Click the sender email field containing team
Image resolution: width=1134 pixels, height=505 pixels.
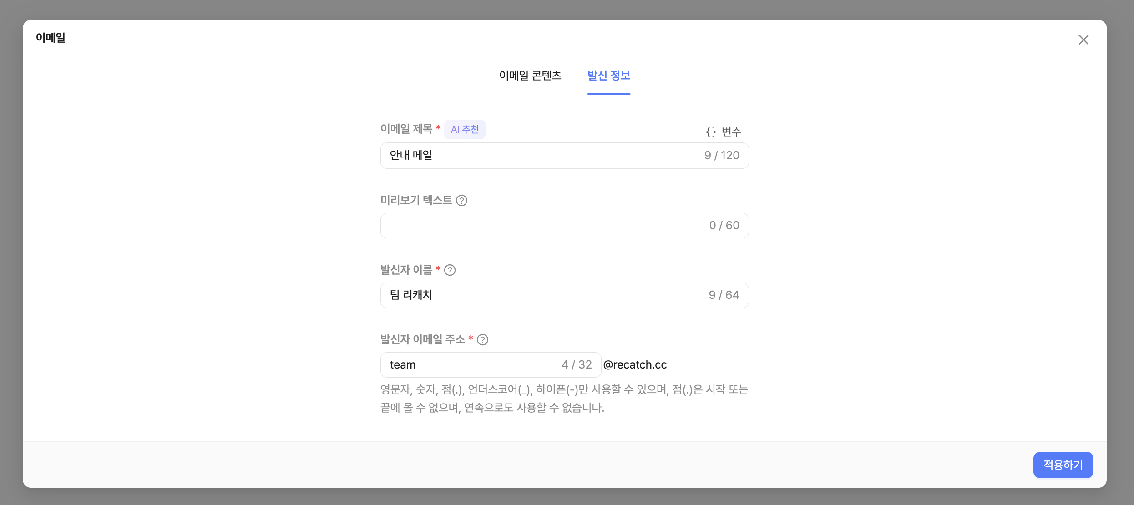pyautogui.click(x=469, y=365)
